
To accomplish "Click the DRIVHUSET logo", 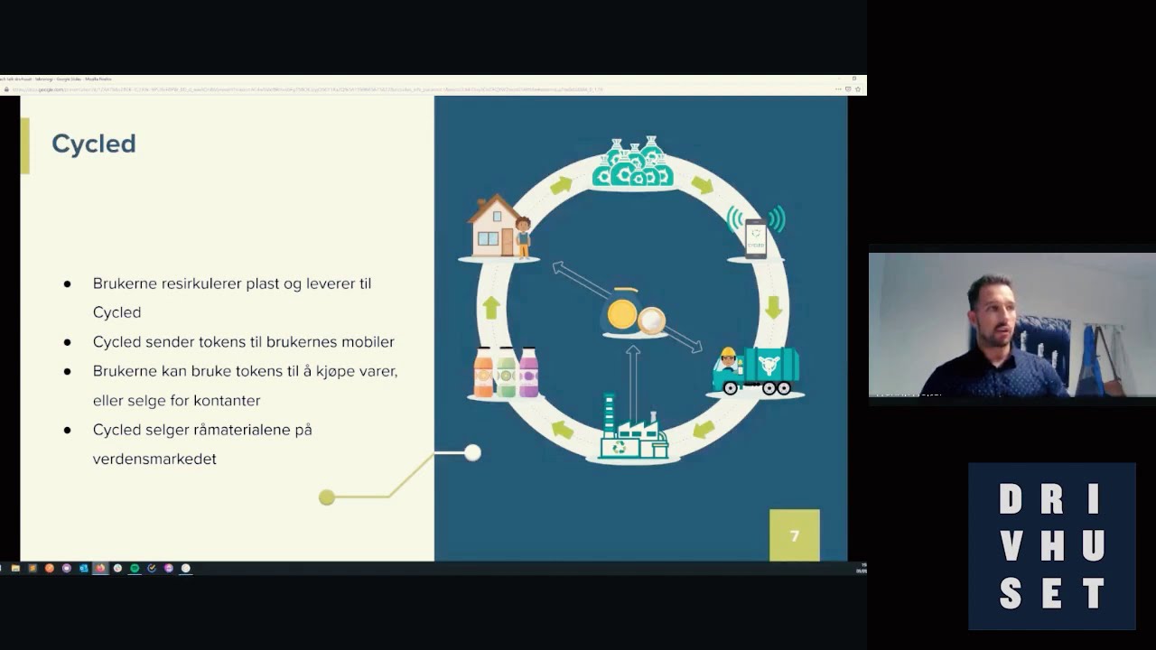I will [1052, 546].
